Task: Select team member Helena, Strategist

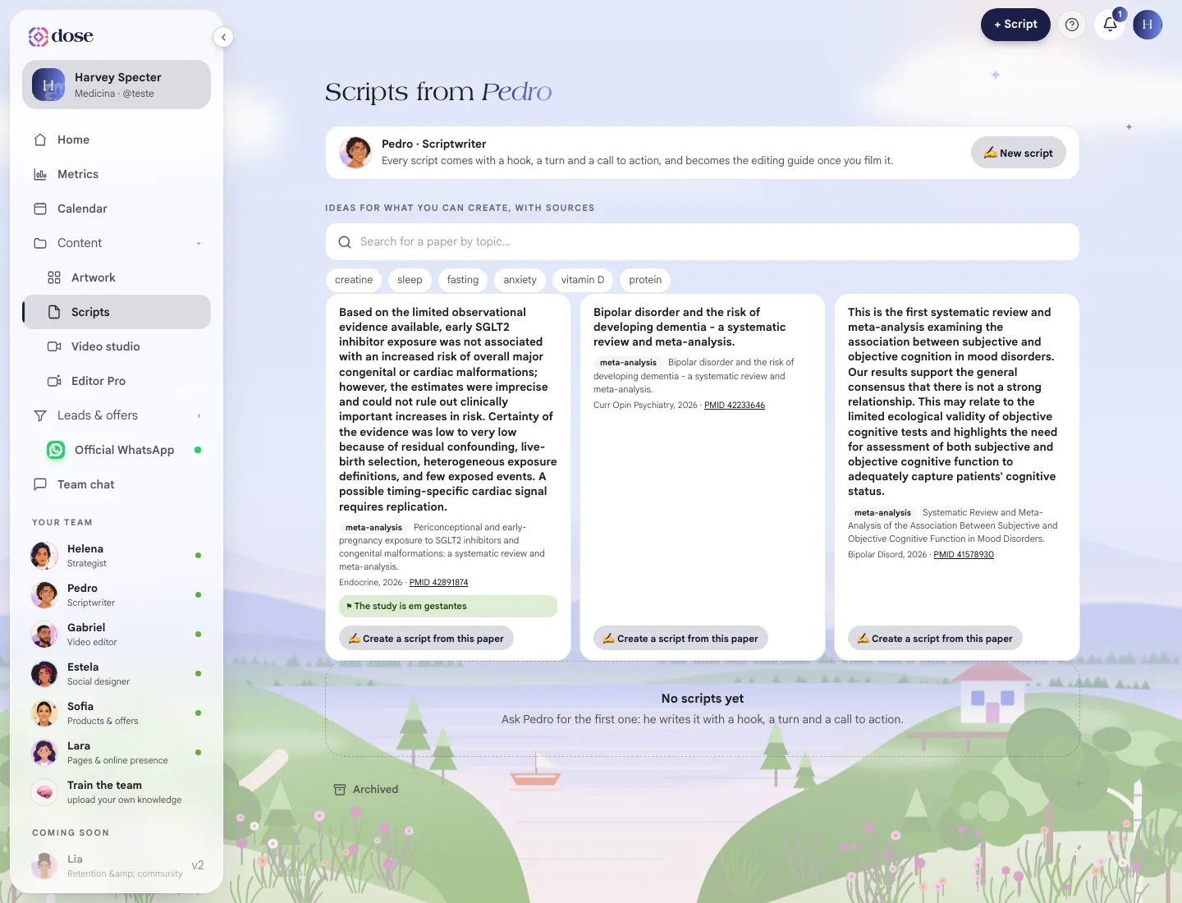Action: coord(117,556)
